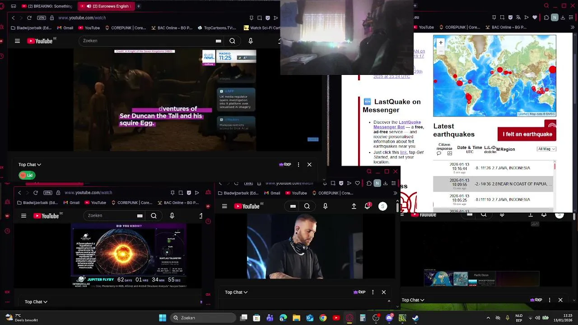This screenshot has width=578, height=325.
Task: Click heart favorite icon in top-right browser toolbar
Action: [x=535, y=18]
